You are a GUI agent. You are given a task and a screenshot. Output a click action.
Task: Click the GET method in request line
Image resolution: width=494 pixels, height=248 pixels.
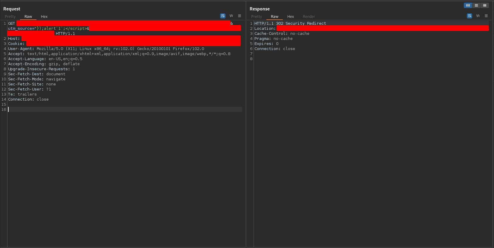(x=12, y=24)
